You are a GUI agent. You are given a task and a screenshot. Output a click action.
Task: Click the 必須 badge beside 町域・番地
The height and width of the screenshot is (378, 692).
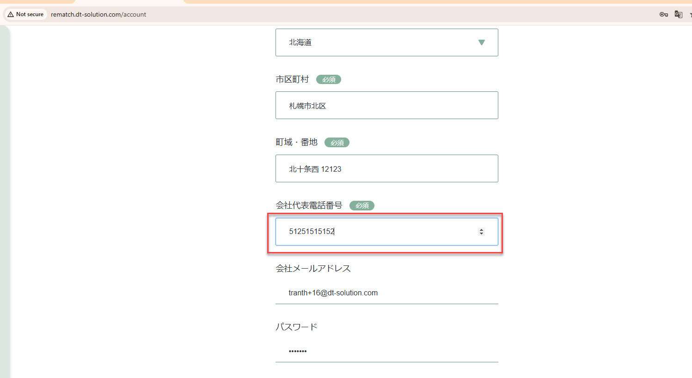point(337,143)
